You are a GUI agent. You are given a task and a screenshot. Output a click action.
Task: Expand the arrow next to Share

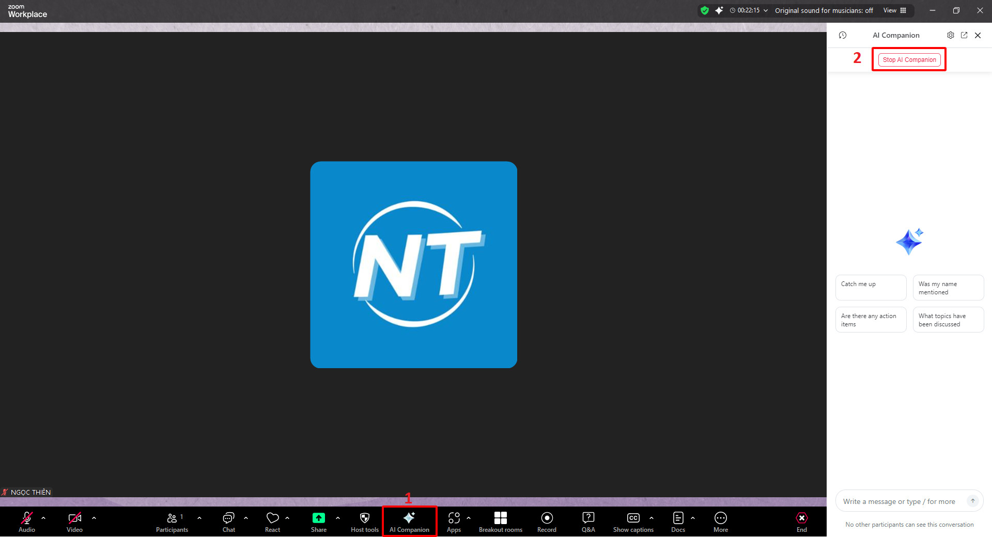338,517
